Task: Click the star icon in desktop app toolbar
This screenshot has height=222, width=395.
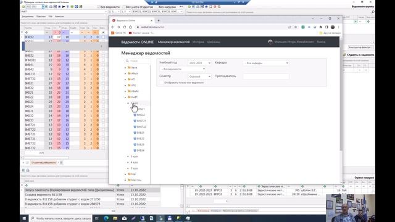Action: [x=59, y=7]
